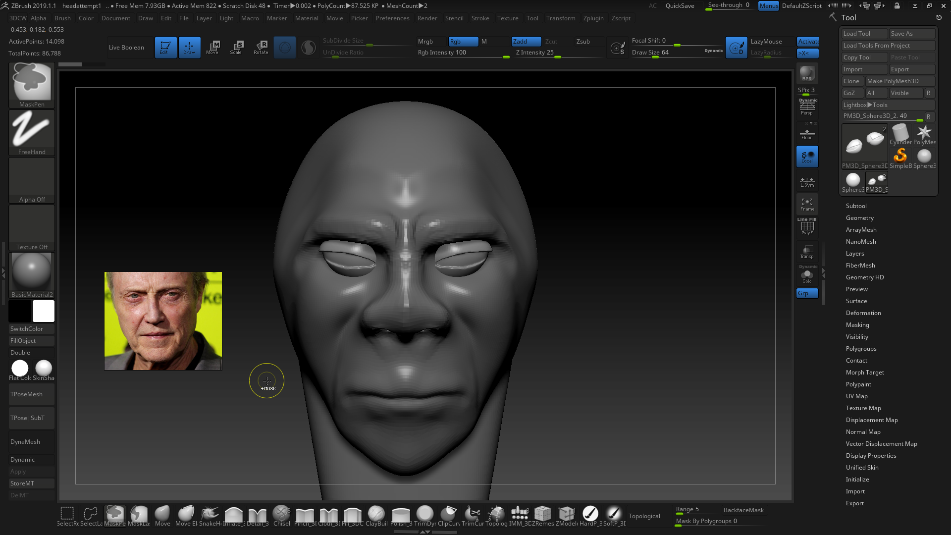Select the Rotate transform tool
The width and height of the screenshot is (951, 535).
pos(261,47)
